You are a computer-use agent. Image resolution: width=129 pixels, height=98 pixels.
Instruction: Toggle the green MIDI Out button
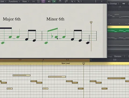tap(54, 1)
